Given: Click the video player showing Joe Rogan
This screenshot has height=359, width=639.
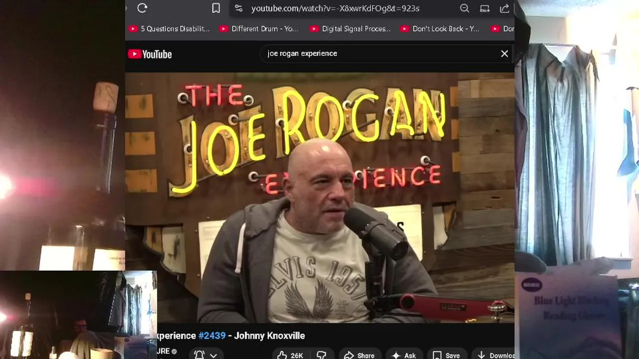Looking at the screenshot, I should [x=319, y=198].
